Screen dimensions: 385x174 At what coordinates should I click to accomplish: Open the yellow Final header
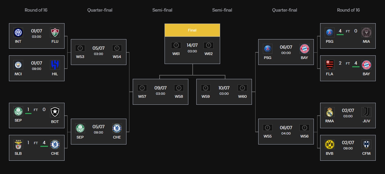pyautogui.click(x=192, y=30)
